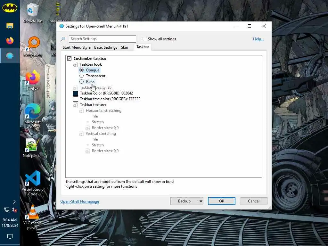This screenshot has height=246, width=328.
Task: Select the Horizontal stretching setting
Action: pyautogui.click(x=103, y=111)
